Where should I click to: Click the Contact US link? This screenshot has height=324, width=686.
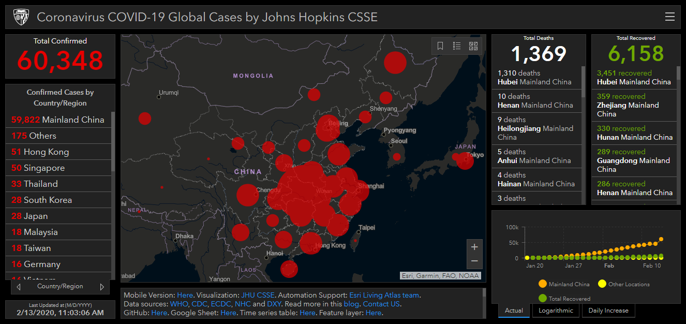tap(381, 304)
